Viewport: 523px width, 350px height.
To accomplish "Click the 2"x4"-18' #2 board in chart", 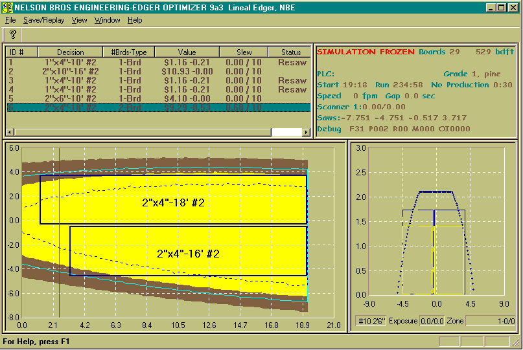I will pyautogui.click(x=173, y=202).
